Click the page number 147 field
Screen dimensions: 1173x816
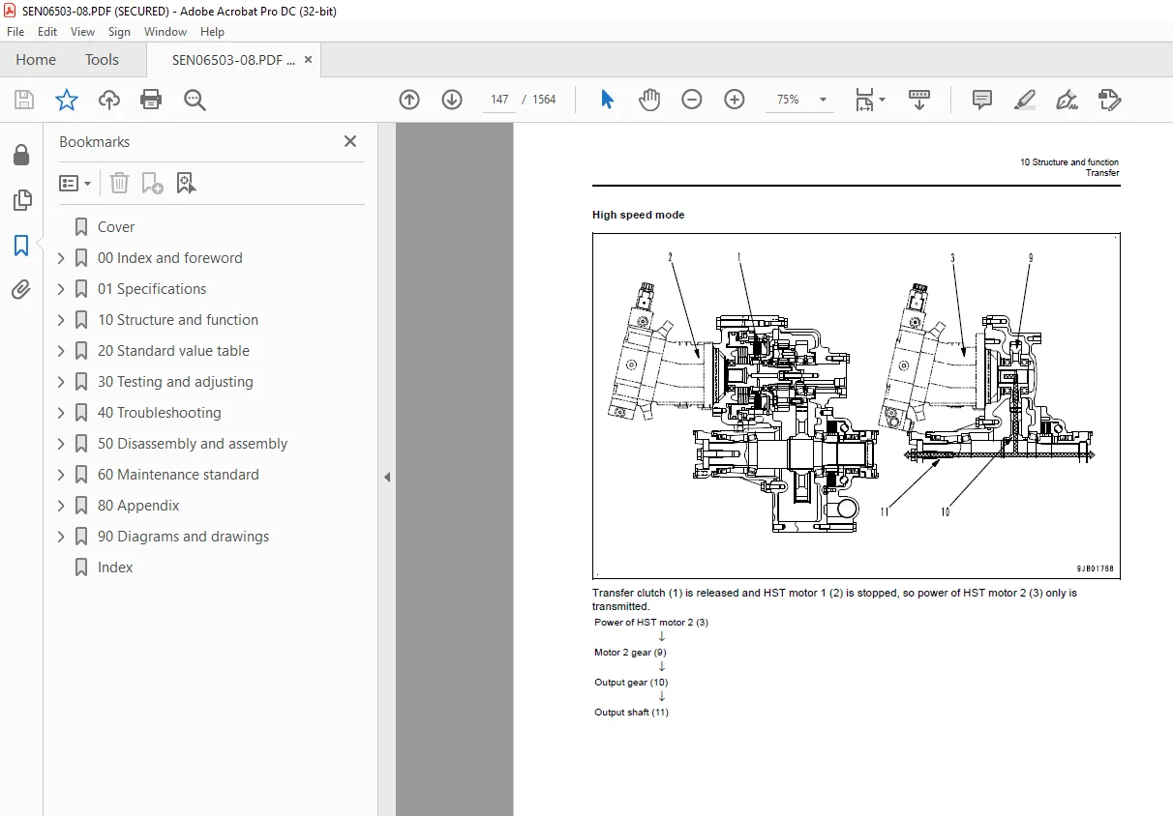coord(499,100)
